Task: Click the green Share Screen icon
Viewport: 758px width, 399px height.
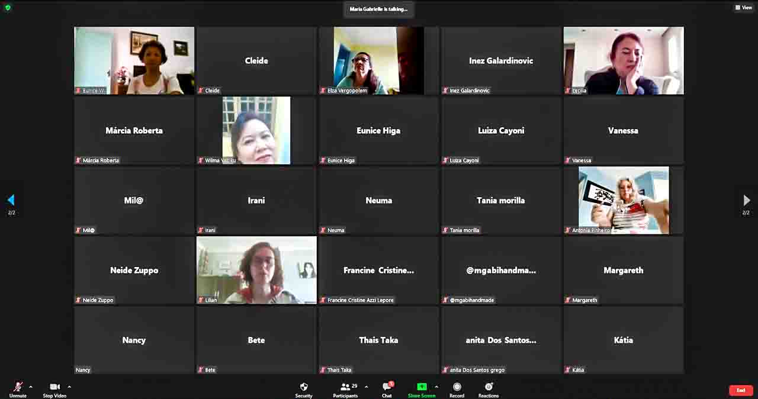Action: pyautogui.click(x=422, y=387)
